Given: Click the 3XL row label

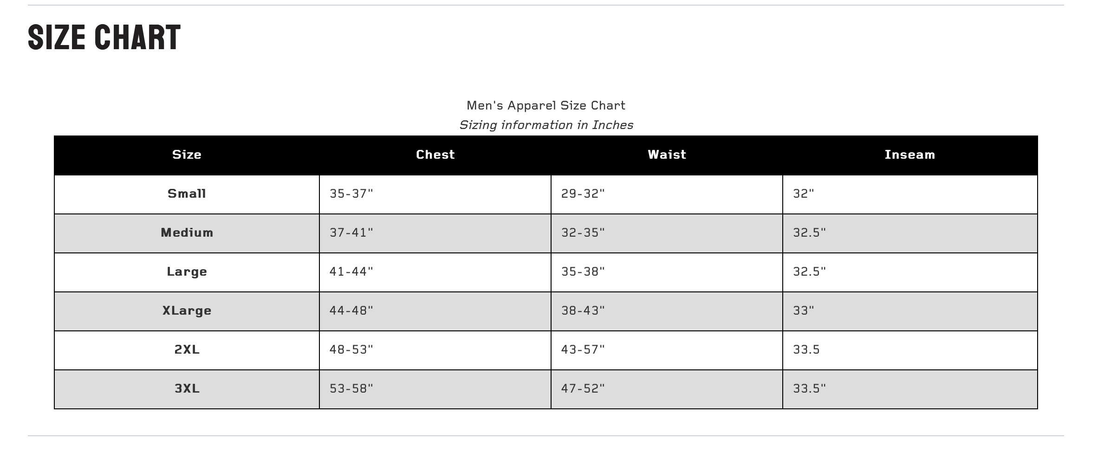Looking at the screenshot, I should pyautogui.click(x=187, y=388).
